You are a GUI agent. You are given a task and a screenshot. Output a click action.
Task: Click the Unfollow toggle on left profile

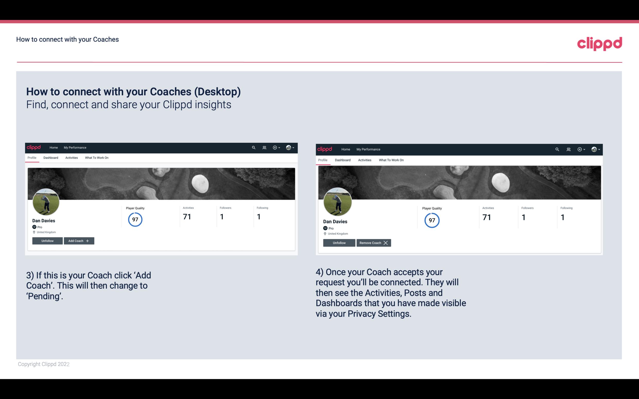(x=47, y=241)
